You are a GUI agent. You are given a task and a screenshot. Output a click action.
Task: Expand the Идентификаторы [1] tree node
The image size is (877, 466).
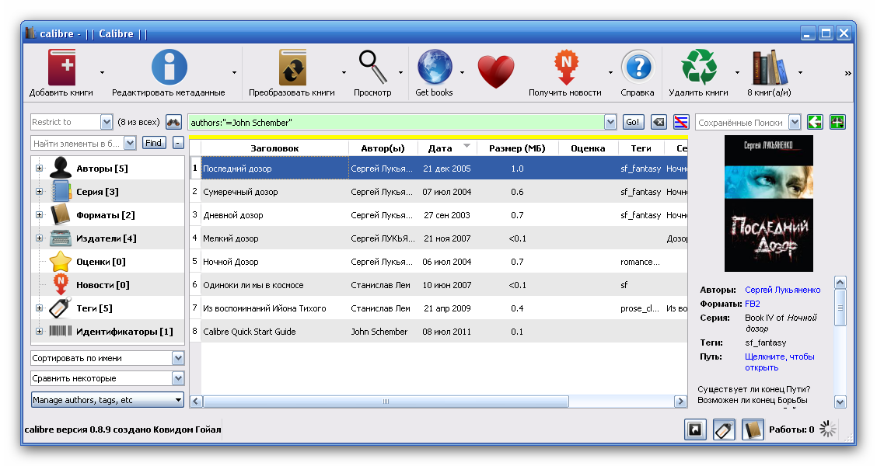point(39,332)
